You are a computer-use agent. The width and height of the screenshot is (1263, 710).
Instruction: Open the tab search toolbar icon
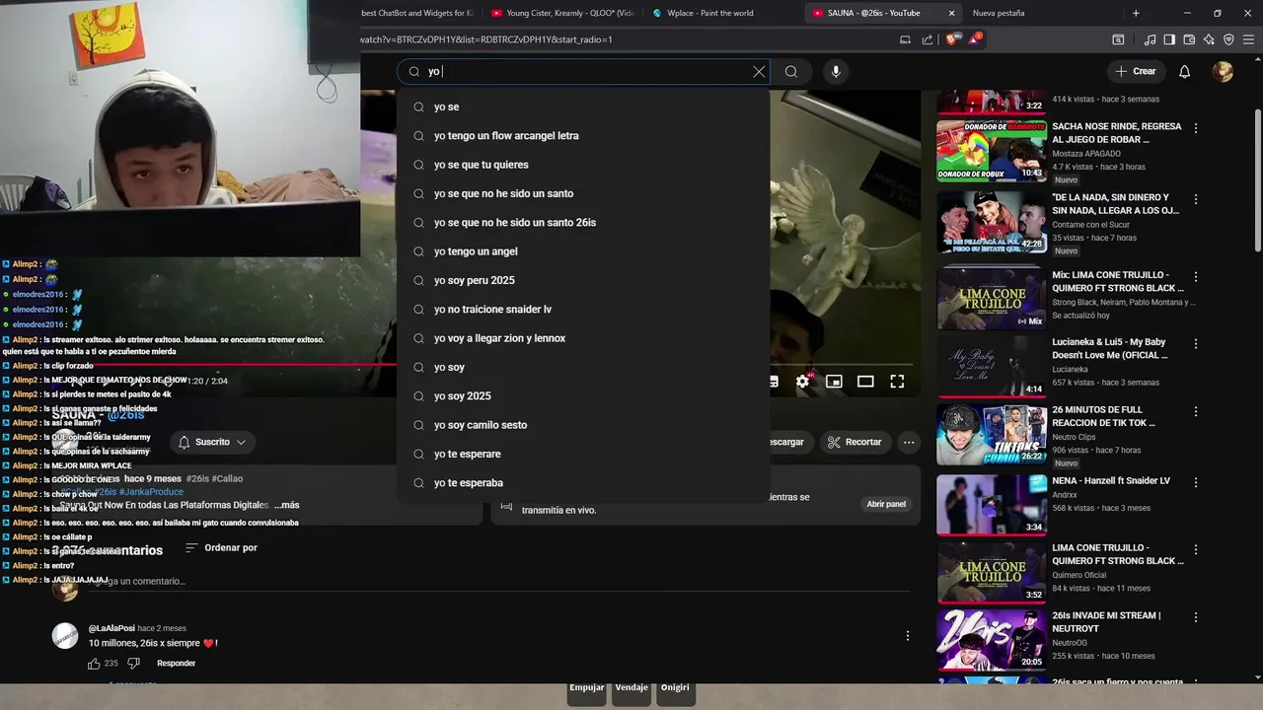(1118, 39)
